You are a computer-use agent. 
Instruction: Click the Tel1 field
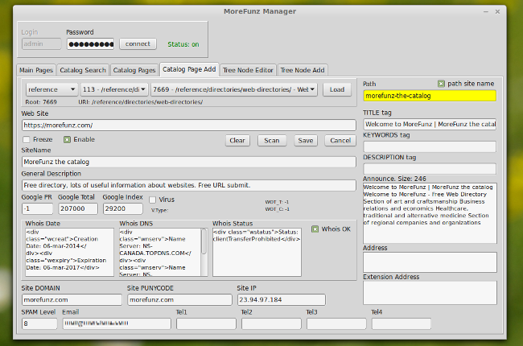[x=206, y=323]
